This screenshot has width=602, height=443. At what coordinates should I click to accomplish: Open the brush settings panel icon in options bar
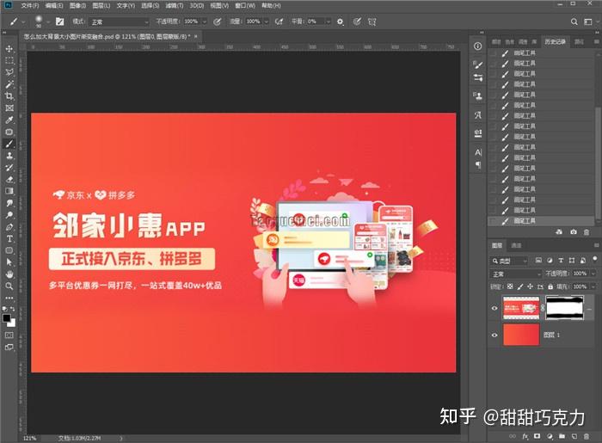coord(59,22)
